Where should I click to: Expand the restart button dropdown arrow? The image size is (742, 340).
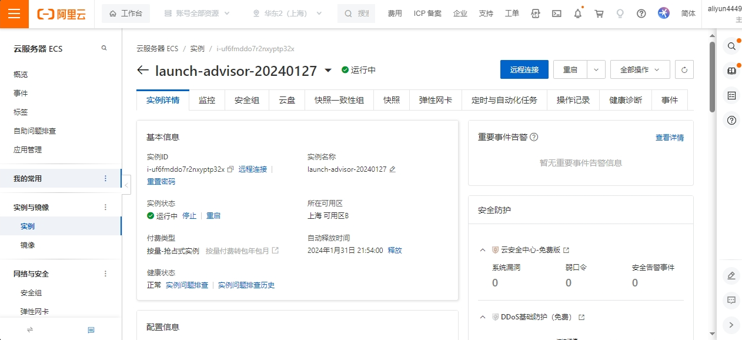596,69
